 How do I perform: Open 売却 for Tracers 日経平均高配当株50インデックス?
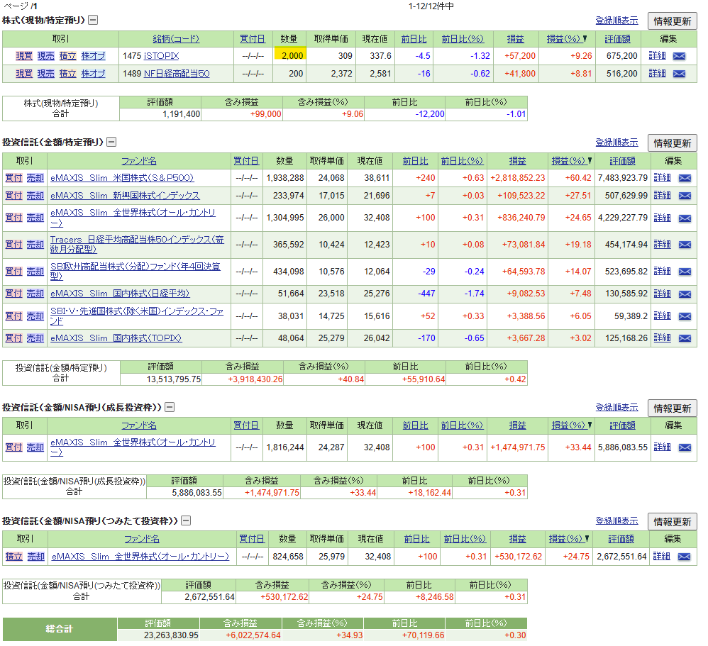point(35,245)
